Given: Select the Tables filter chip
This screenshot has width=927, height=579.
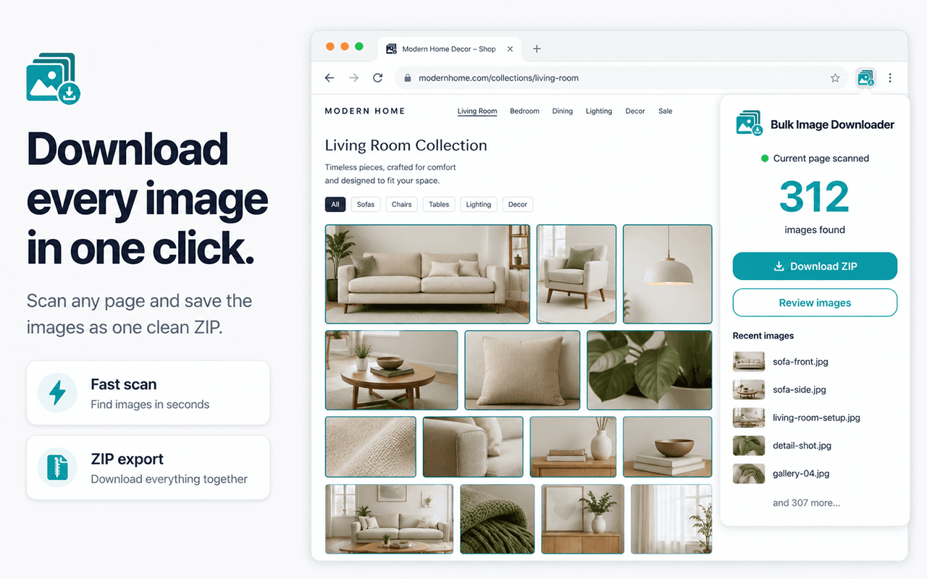Looking at the screenshot, I should pyautogui.click(x=439, y=204).
